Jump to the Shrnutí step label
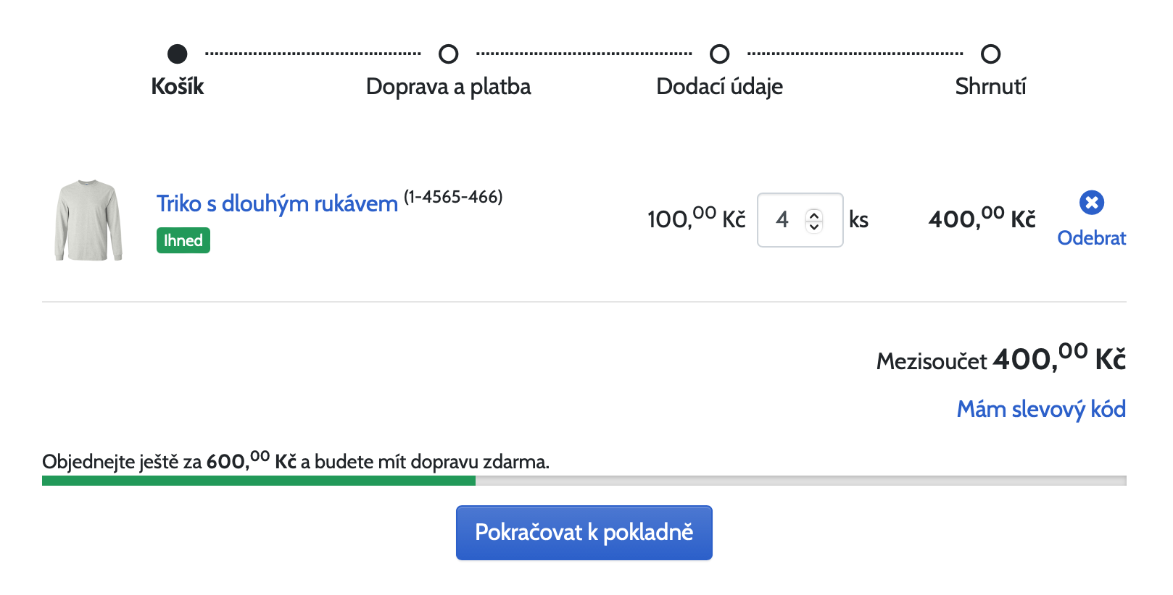 991,87
